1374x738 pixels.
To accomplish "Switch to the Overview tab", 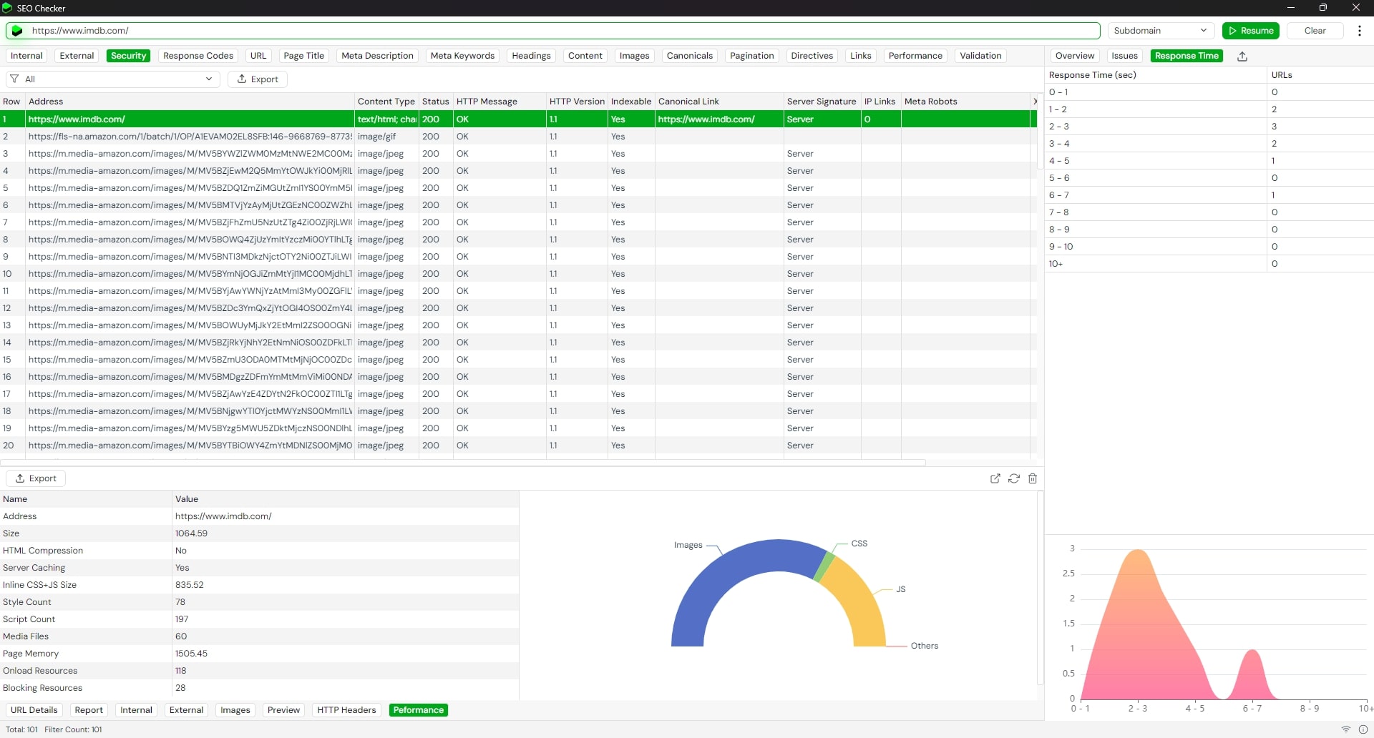I will [1075, 56].
